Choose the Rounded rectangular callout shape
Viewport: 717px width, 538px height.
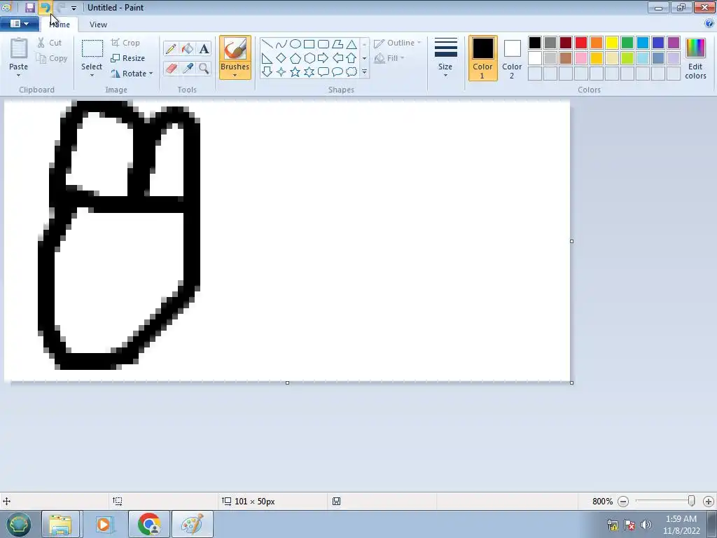click(x=323, y=72)
